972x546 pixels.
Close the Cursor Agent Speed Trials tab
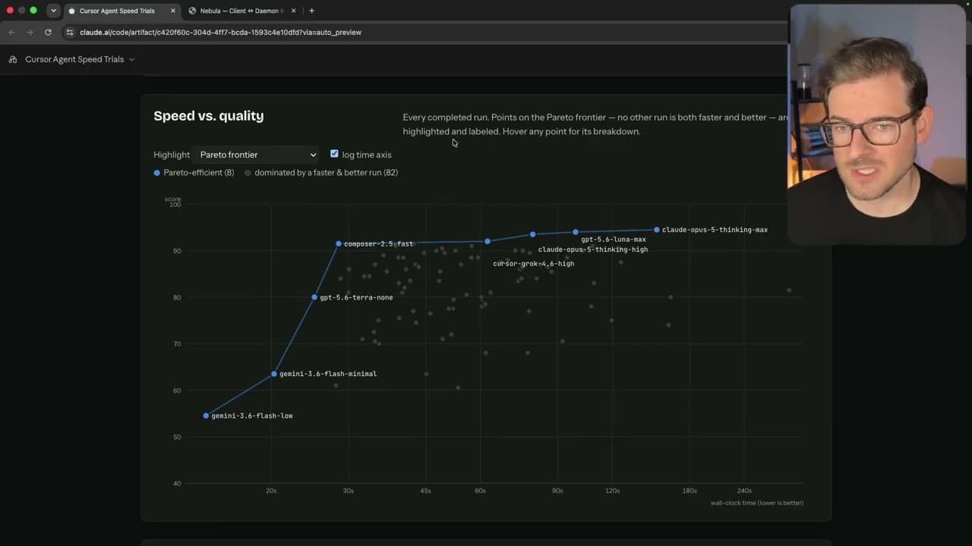pyautogui.click(x=173, y=11)
